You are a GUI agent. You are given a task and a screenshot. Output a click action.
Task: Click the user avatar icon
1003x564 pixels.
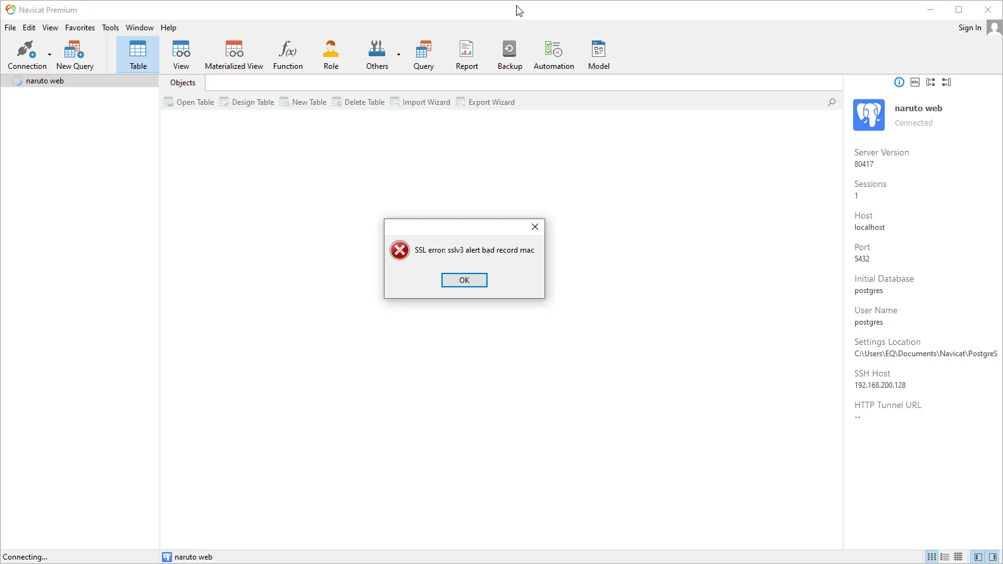994,28
